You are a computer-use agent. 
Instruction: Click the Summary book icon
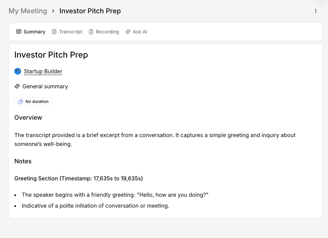tap(19, 32)
